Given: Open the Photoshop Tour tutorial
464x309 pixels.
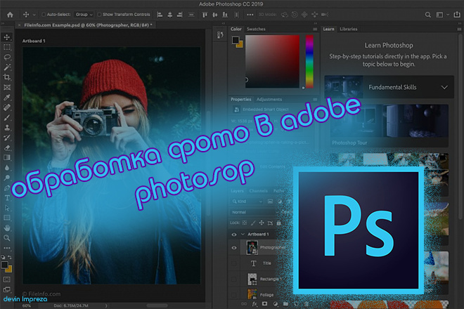Looking at the screenshot, I should pyautogui.click(x=389, y=126).
